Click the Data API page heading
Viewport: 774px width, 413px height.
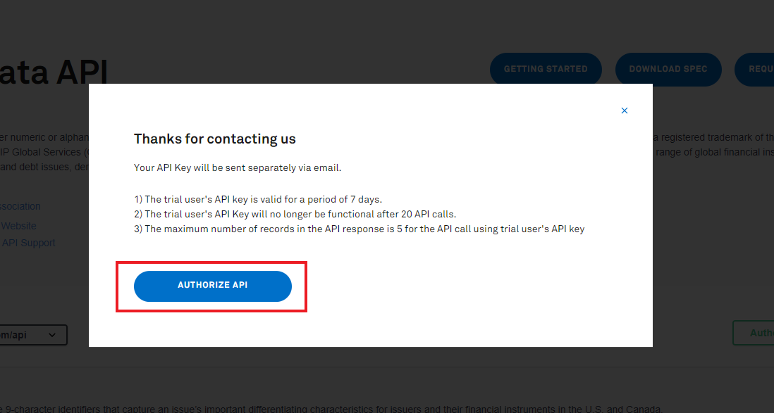click(54, 72)
